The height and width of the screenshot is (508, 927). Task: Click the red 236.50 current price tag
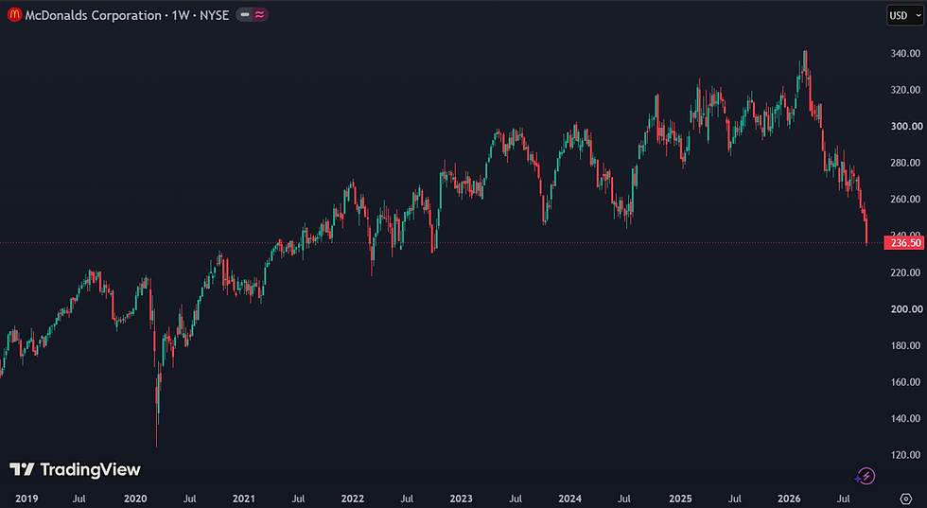[x=904, y=242]
